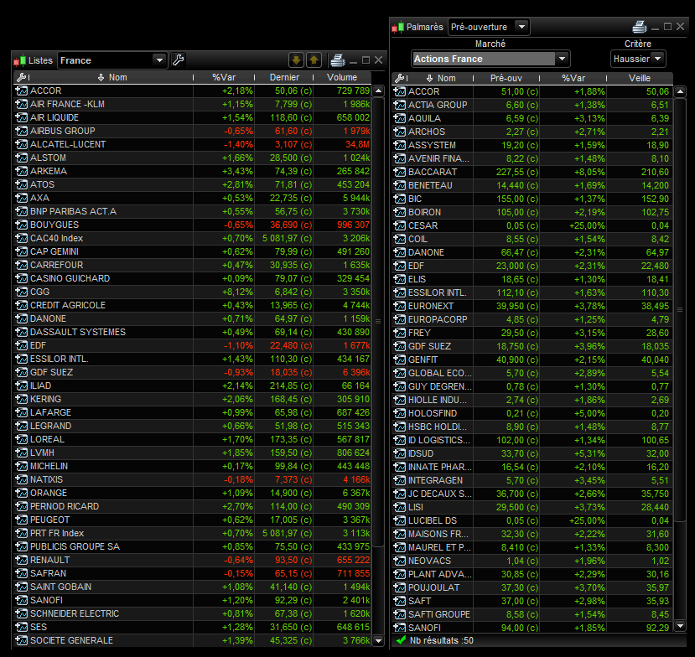
Task: Click the +8,12% variation of CGG
Action: coord(237,292)
